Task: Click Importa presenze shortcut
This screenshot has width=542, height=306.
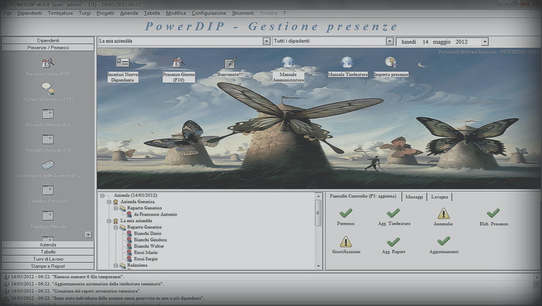Action: pos(391,67)
